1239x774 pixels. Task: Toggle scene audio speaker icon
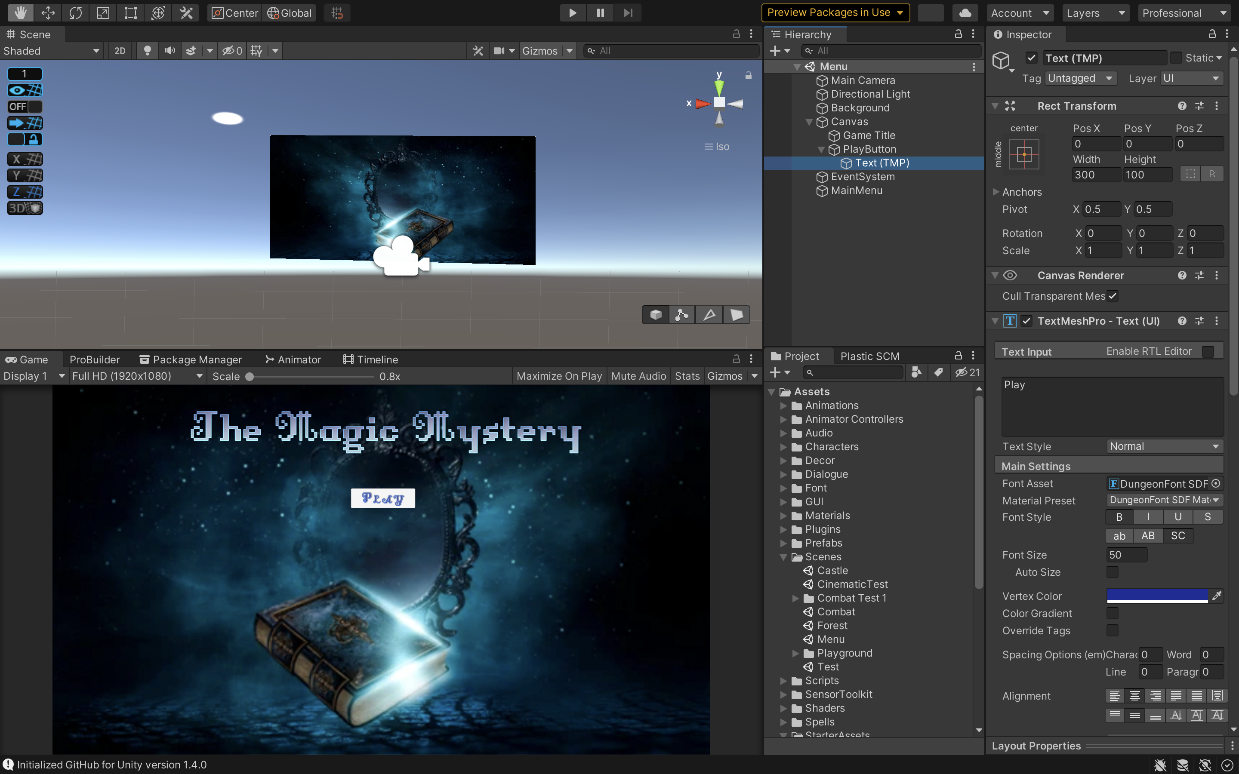(x=170, y=51)
